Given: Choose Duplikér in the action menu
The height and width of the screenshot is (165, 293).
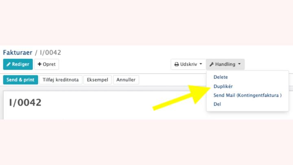Looking at the screenshot, I should (x=223, y=86).
